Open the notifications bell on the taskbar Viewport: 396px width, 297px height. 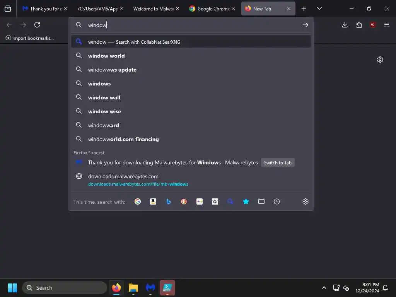(x=385, y=288)
